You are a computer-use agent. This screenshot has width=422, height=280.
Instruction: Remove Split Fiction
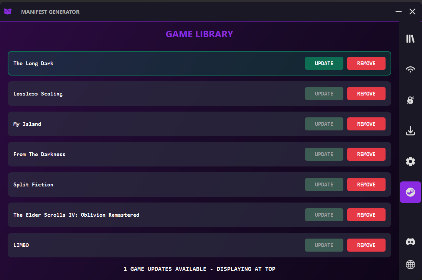(366, 184)
